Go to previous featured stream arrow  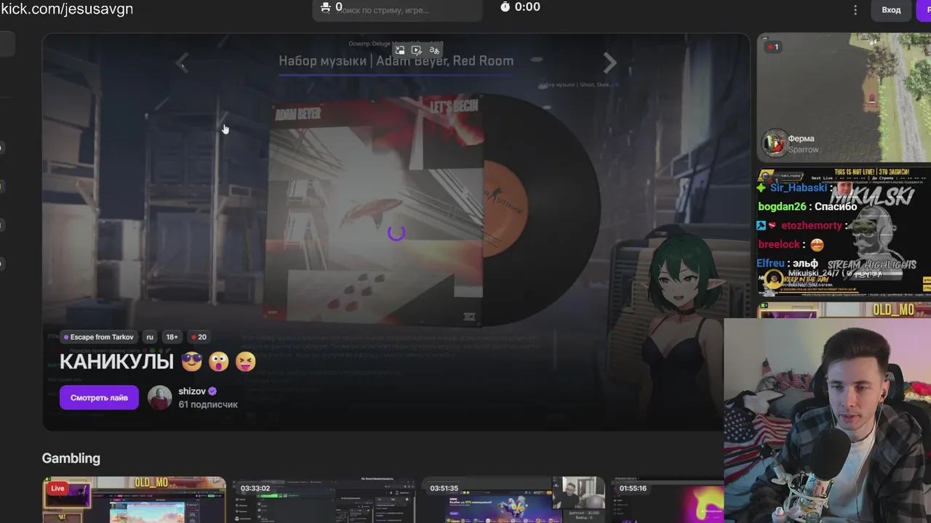[182, 63]
